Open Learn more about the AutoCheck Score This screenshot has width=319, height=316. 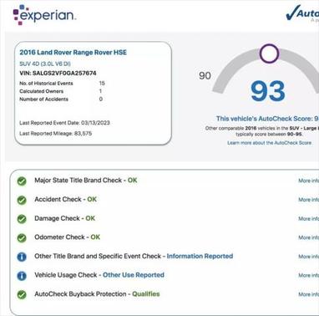pos(269,143)
